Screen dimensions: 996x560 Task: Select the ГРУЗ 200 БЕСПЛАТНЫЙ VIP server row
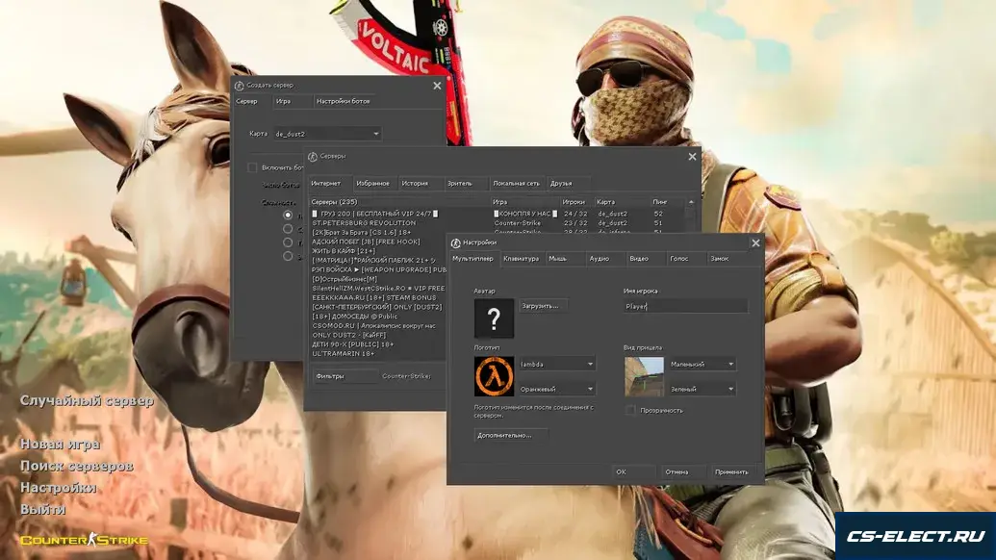coord(498,214)
